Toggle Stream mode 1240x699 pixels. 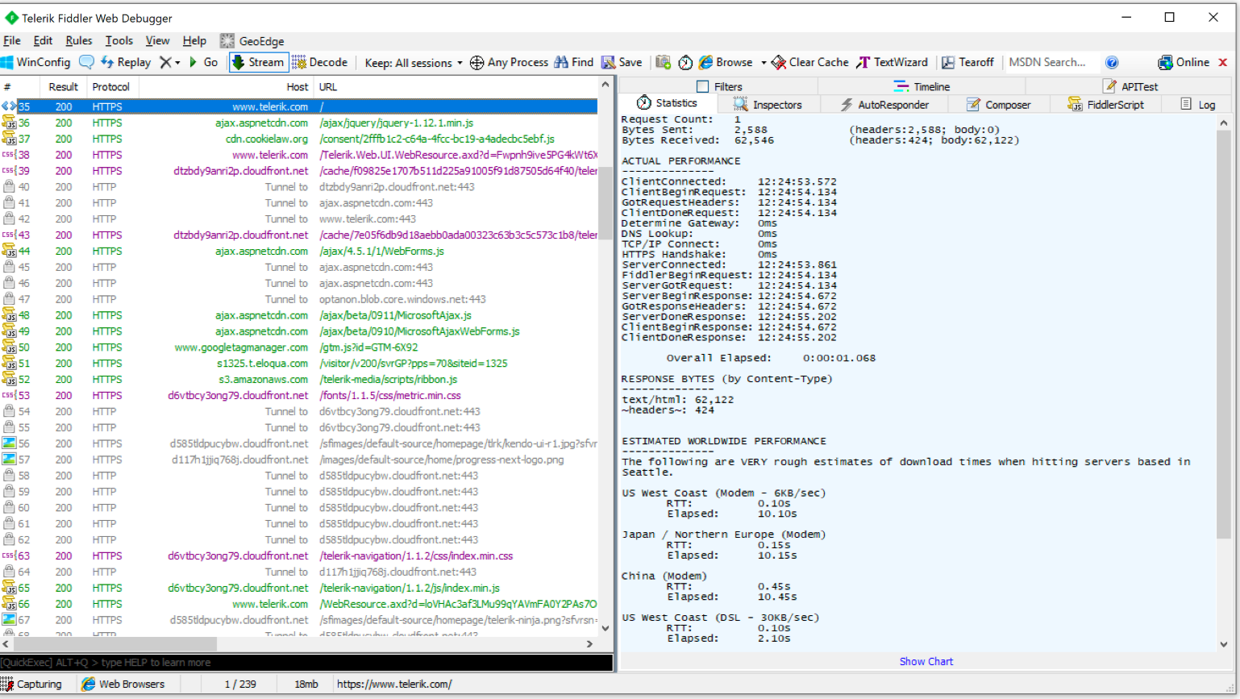[258, 62]
